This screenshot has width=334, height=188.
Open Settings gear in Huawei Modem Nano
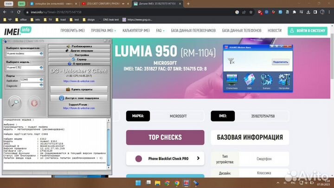tap(284, 81)
